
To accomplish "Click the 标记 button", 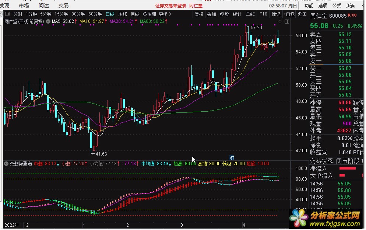I will point(276,14).
